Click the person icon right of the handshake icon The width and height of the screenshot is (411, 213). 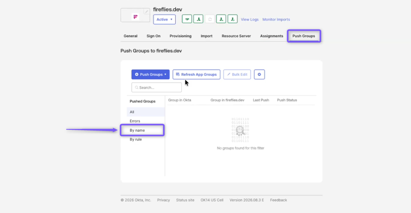tap(198, 19)
